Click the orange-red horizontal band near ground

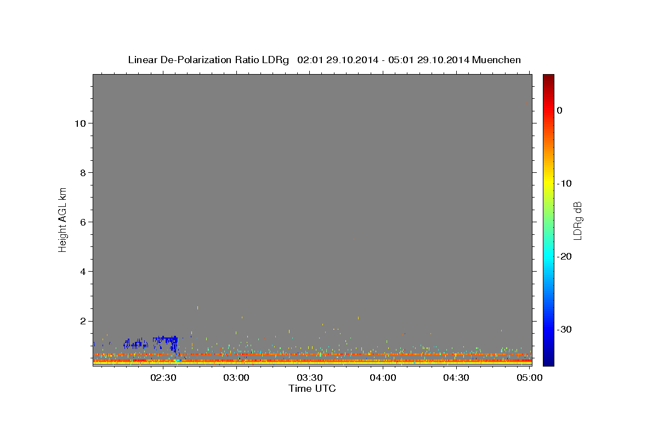tap(312, 354)
